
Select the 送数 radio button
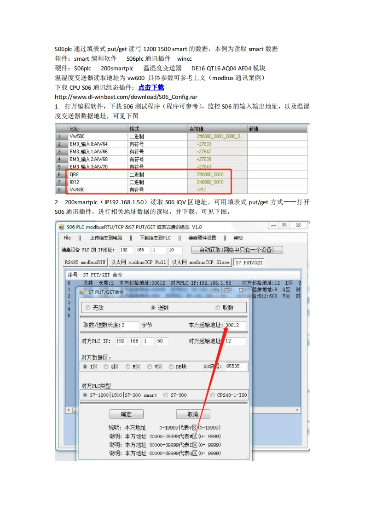(160, 308)
